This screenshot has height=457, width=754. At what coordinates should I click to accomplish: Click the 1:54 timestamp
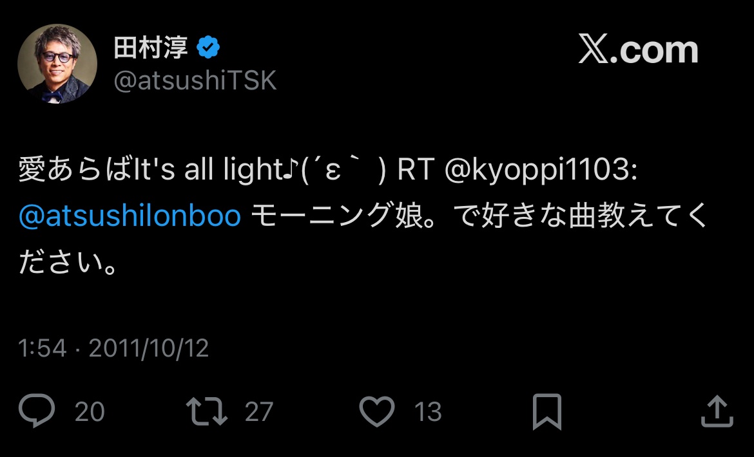point(43,348)
